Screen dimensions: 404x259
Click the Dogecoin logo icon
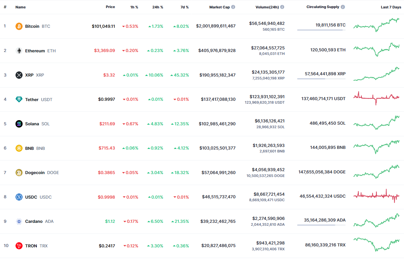19,172
